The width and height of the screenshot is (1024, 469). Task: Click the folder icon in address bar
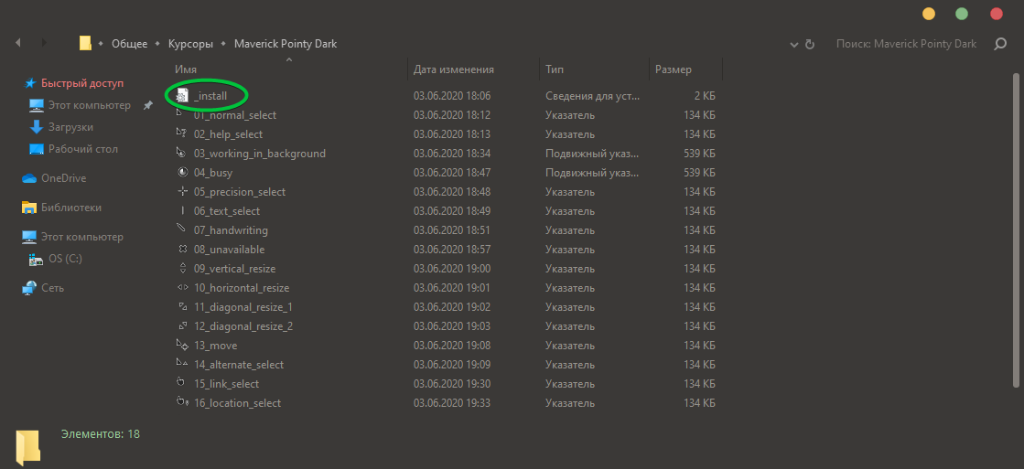(85, 43)
